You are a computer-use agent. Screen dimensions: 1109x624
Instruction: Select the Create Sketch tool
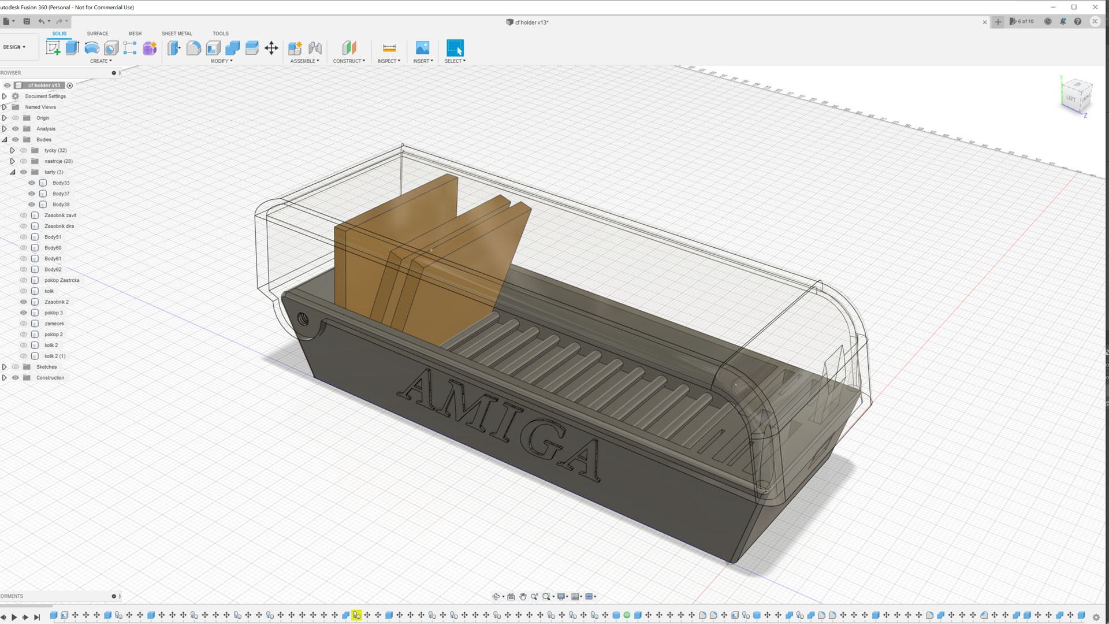click(53, 48)
